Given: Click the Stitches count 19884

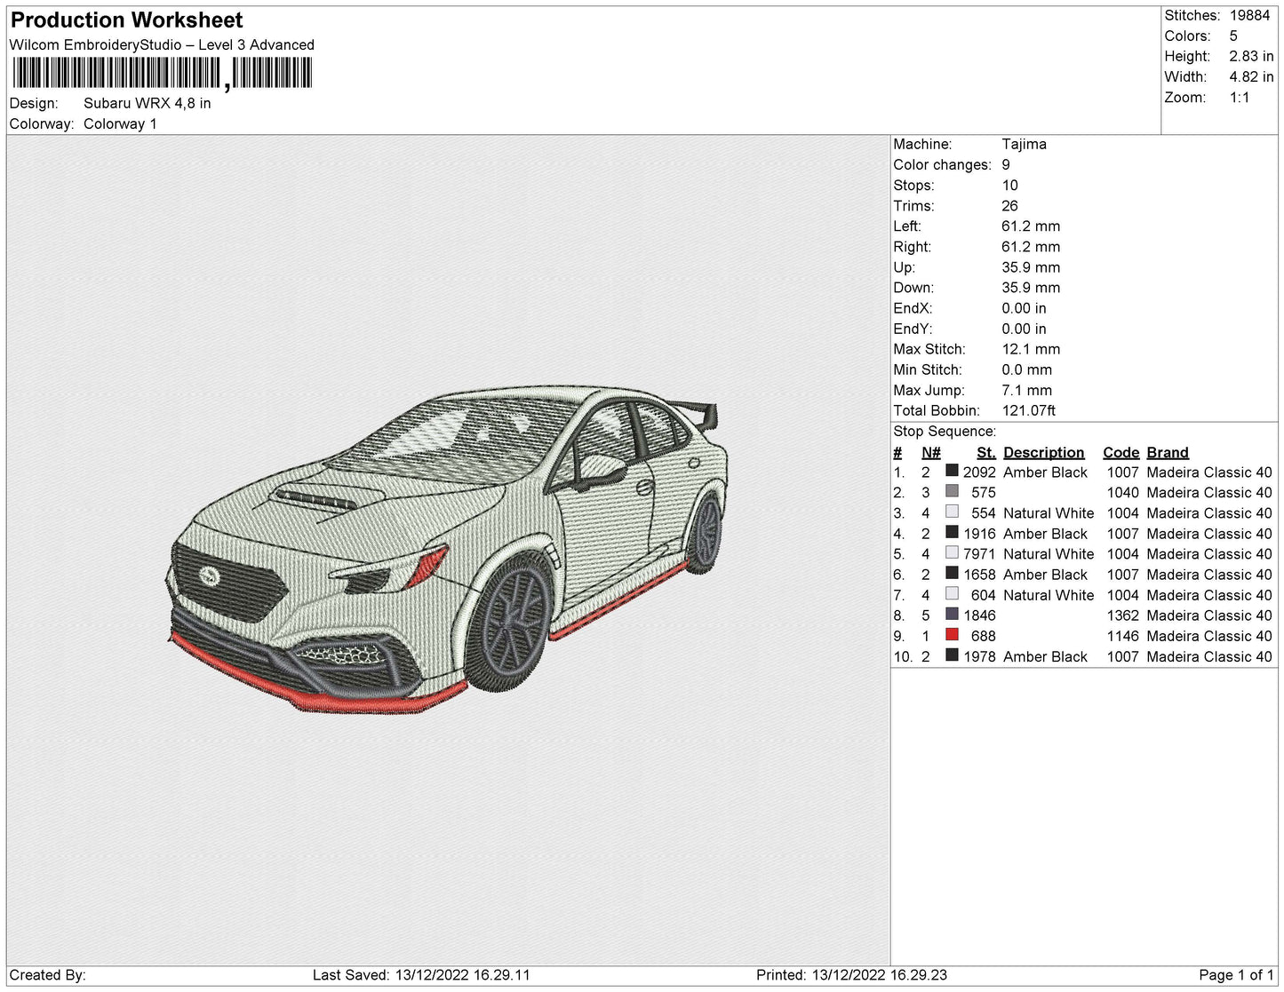Looking at the screenshot, I should (1249, 15).
